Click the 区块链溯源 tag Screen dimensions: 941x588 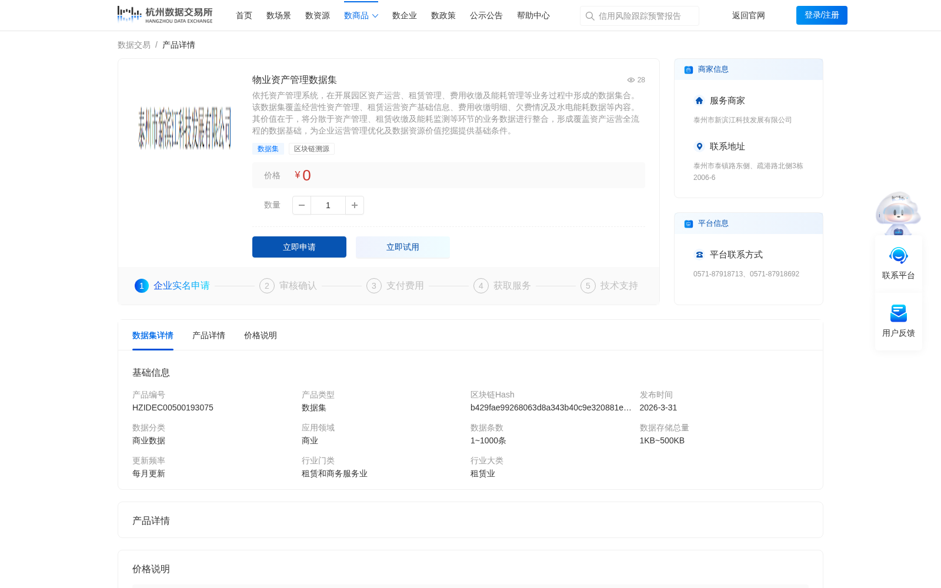(x=312, y=149)
